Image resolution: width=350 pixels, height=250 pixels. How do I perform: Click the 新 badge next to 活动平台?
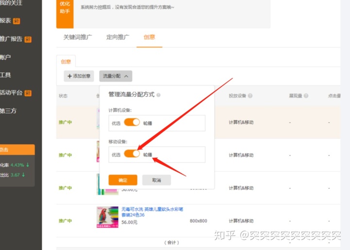(28, 93)
